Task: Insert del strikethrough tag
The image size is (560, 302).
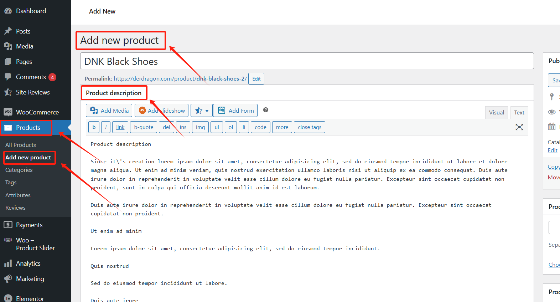Action: click(166, 127)
